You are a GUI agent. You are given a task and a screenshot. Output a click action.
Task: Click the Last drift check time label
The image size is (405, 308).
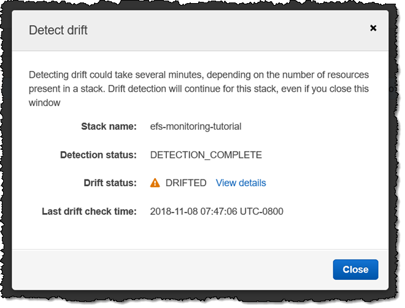tap(89, 211)
